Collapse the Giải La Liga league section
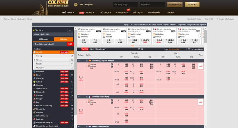The width and height of the screenshot is (238, 128). [79, 61]
